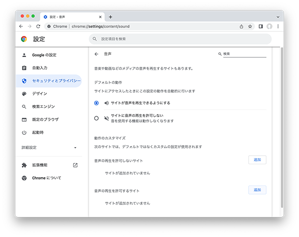Click the browser window icon for 既定のブラウザ
Image resolution: width=299 pixels, height=237 pixels.
(x=24, y=120)
